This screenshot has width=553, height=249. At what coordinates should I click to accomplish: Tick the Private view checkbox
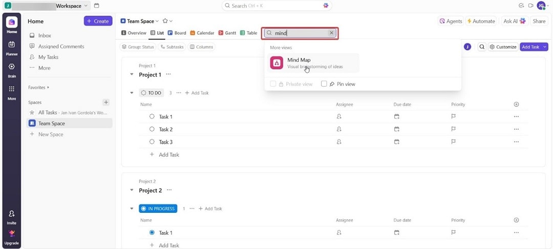tap(272, 84)
